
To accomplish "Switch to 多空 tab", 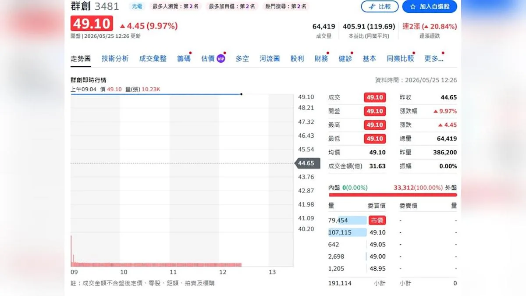I will pyautogui.click(x=242, y=58).
